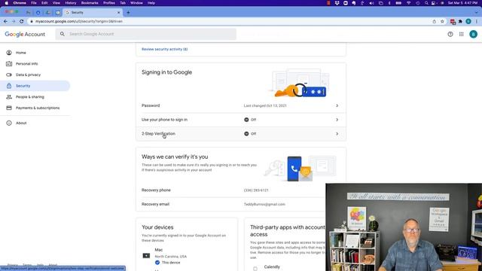Go back with the browser back arrow
This screenshot has height=271, width=482.
[x=5, y=21]
